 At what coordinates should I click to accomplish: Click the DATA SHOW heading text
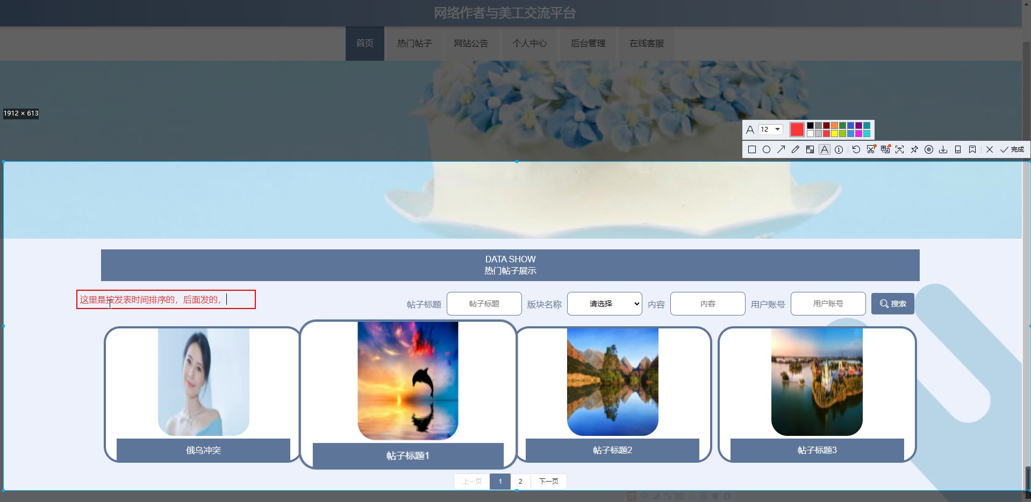[510, 259]
